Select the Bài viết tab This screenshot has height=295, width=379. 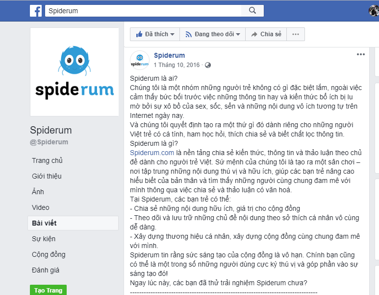pos(73,223)
